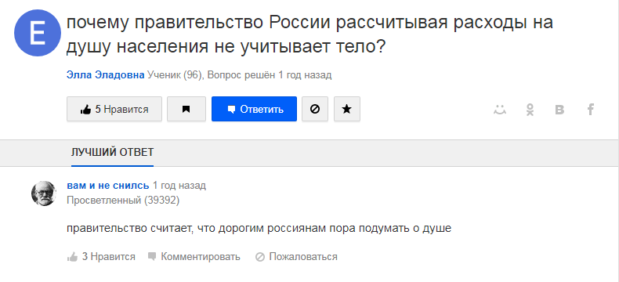Open 'вам и не снилсь' user profile
619x282 pixels.
(108, 185)
